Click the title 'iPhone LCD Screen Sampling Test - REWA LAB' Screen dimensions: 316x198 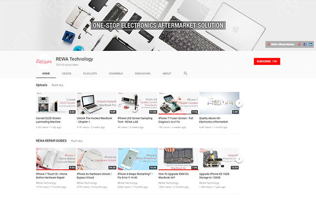coord(135,120)
